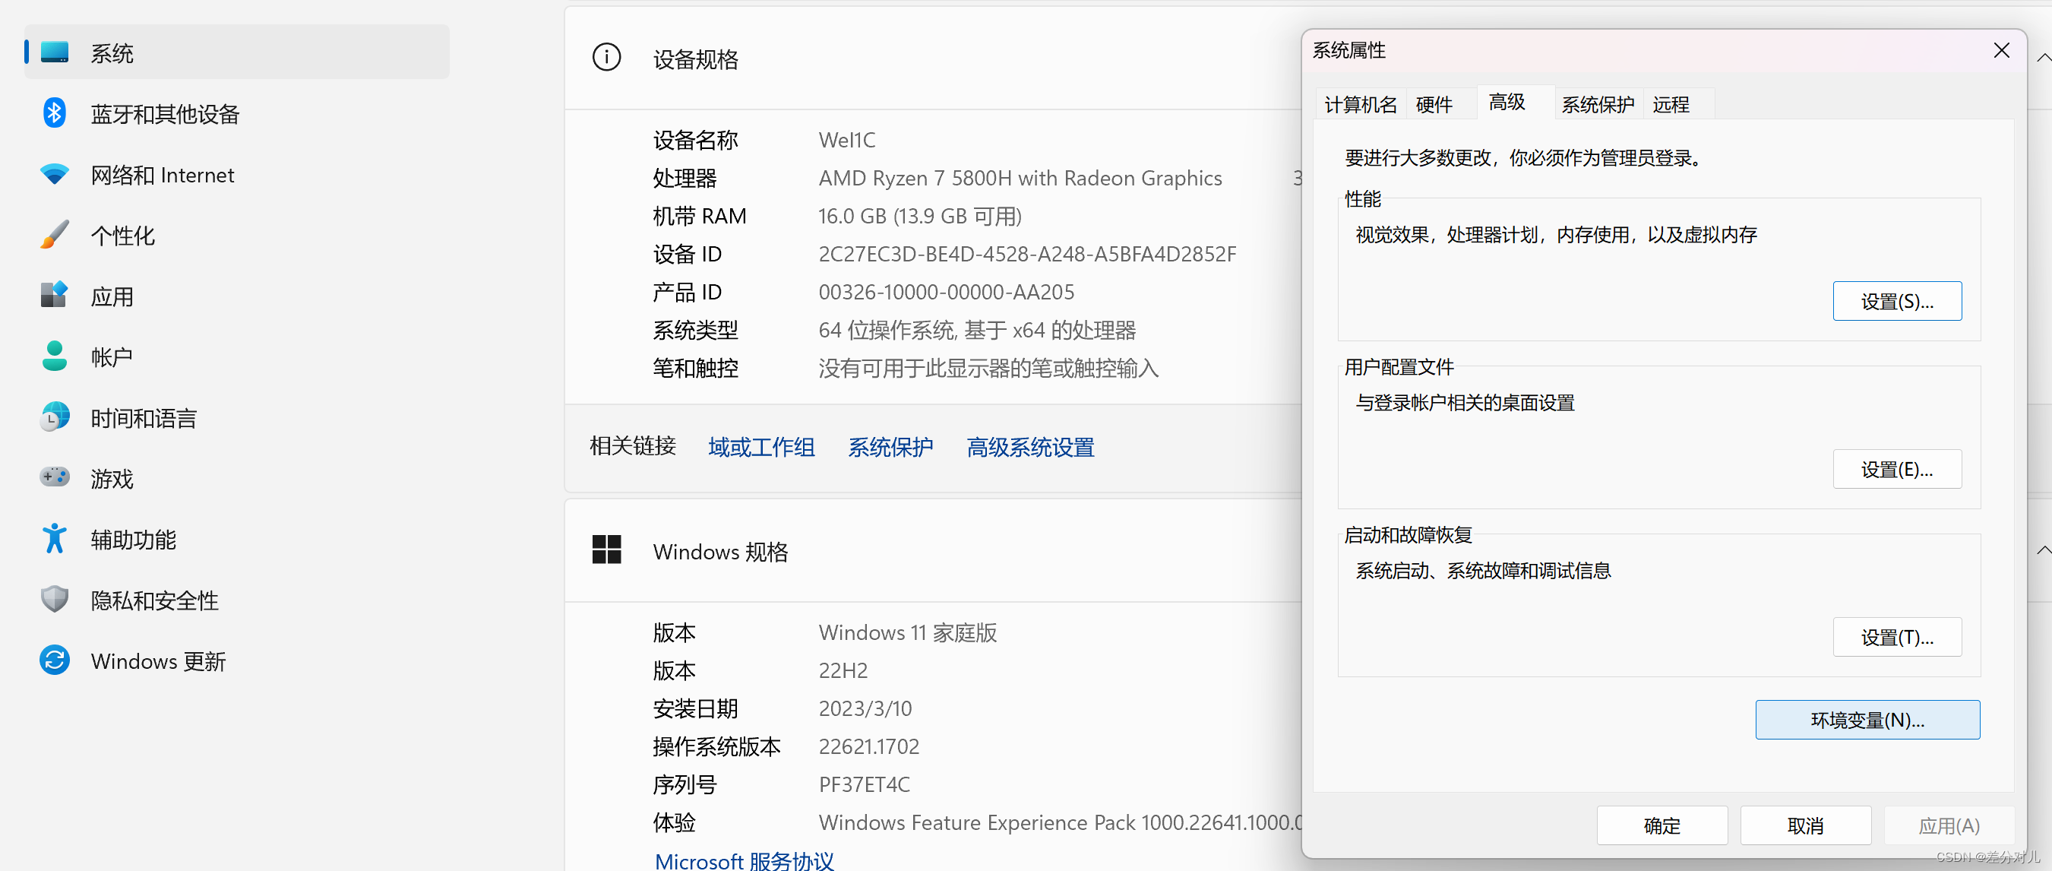Click the 16.0 GB RAM value
Image resolution: width=2052 pixels, height=871 pixels.
tap(920, 216)
